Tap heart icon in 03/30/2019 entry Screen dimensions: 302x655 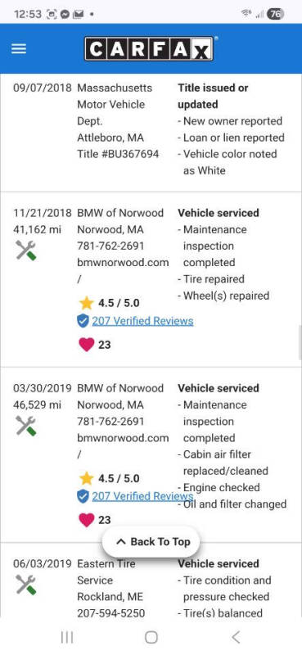(x=87, y=520)
